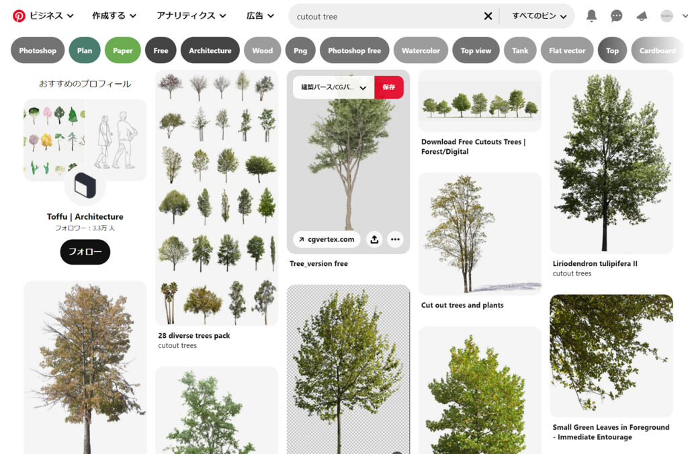Click the Pinterest logo icon
The width and height of the screenshot is (688, 454).
[18, 16]
